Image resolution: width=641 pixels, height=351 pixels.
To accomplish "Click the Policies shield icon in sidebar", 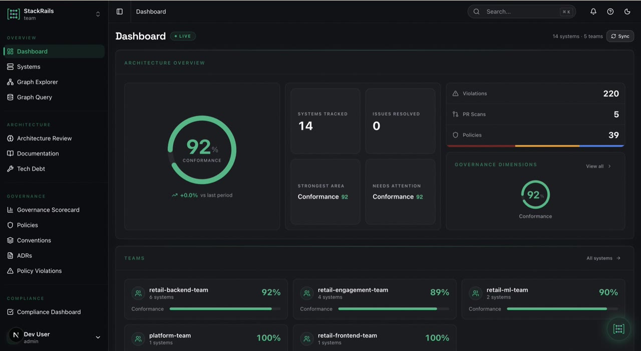I will [10, 225].
